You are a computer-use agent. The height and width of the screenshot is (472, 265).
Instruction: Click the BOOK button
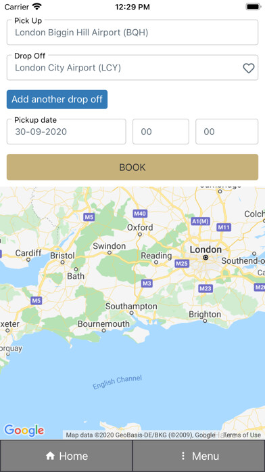tap(132, 167)
